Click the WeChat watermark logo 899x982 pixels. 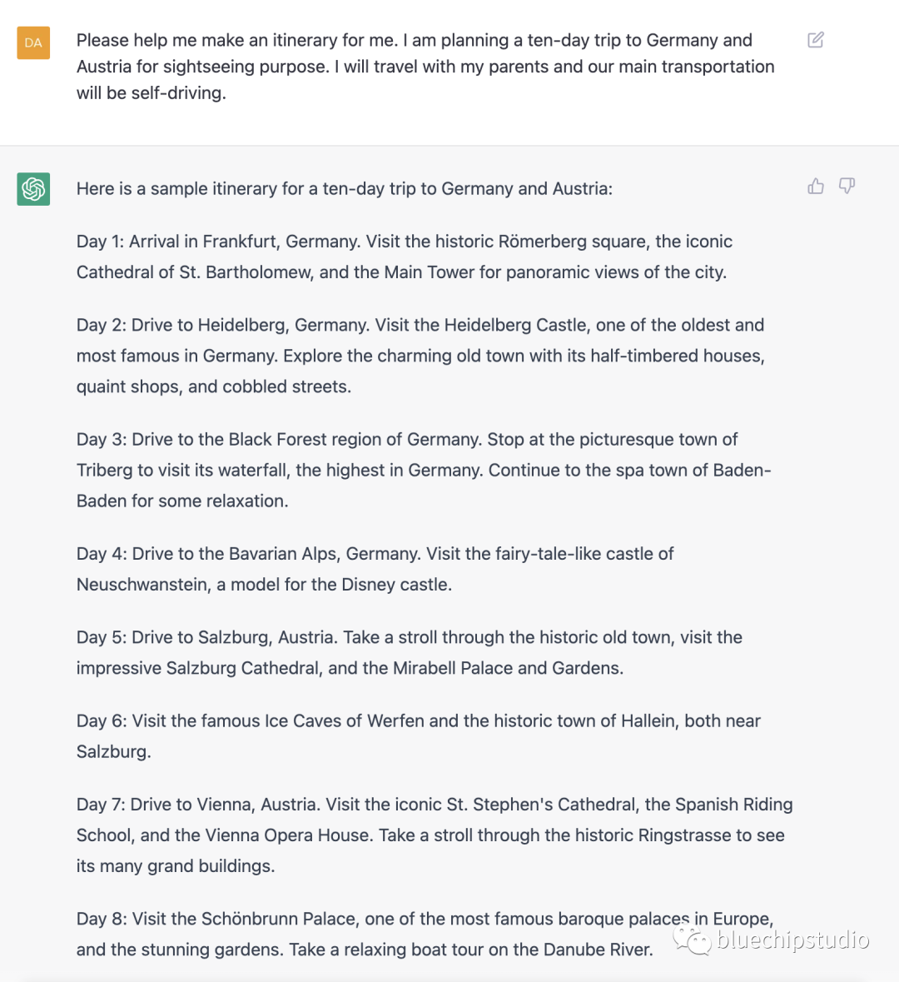tap(692, 940)
